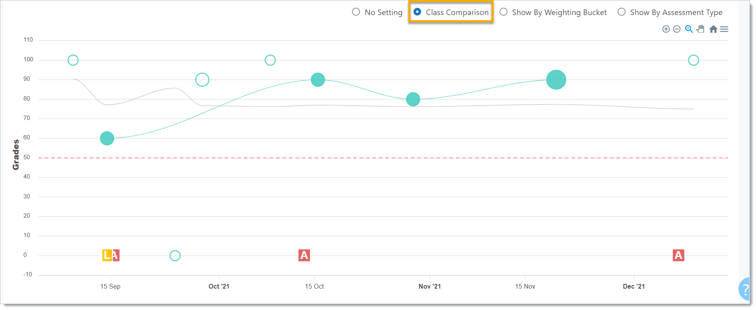Click the red A marker mid-October
The image size is (756, 310).
point(304,255)
